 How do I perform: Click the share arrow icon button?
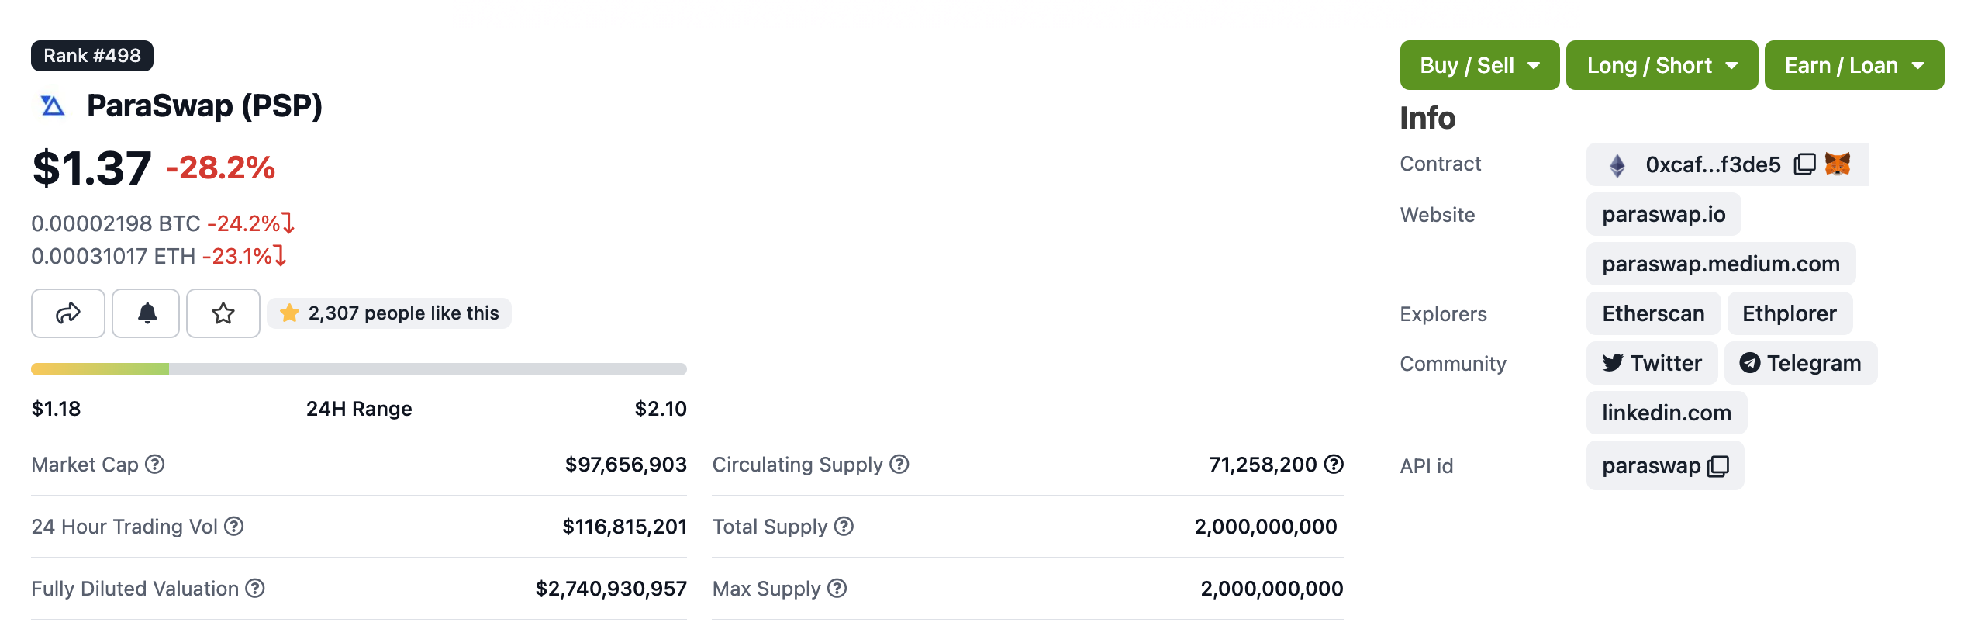tap(68, 313)
